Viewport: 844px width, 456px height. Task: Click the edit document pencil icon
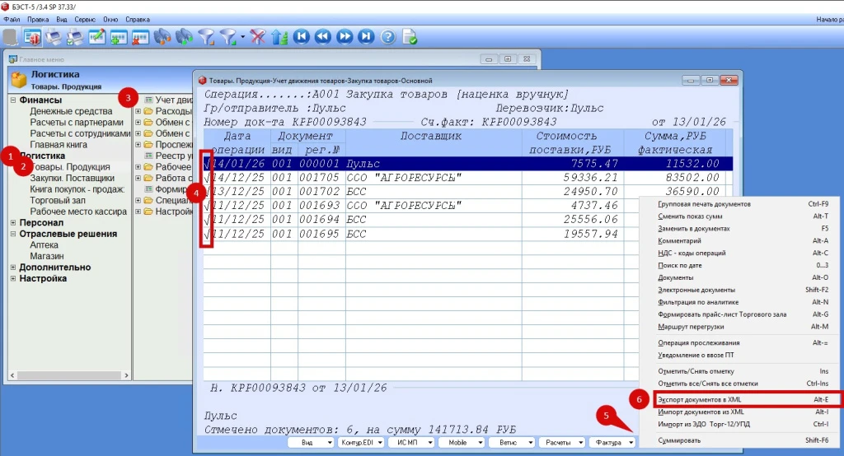[x=97, y=37]
